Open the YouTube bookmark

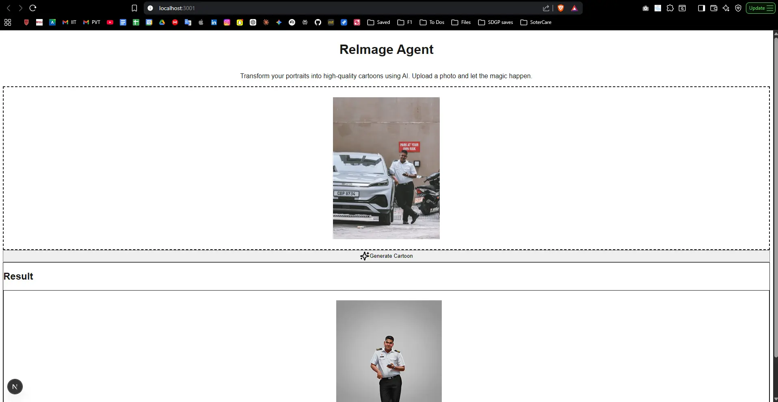[x=110, y=22]
